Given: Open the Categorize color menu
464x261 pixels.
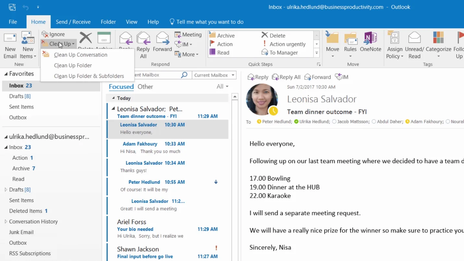Looking at the screenshot, I should coord(438,45).
